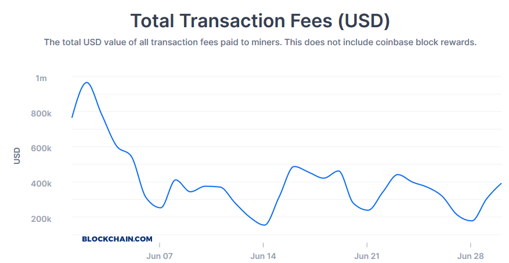Image resolution: width=509 pixels, height=263 pixels.
Task: Select the Jun 28 date label
Action: pyautogui.click(x=470, y=255)
